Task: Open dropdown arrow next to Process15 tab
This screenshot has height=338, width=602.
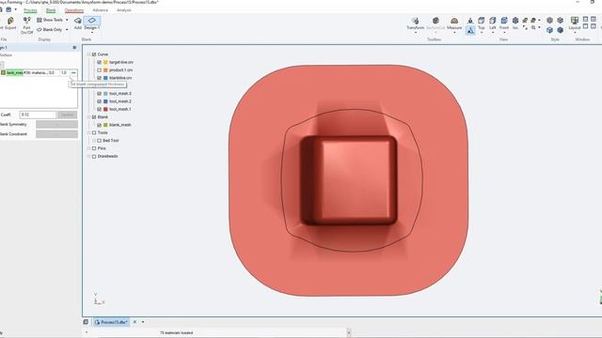Action: point(143,322)
